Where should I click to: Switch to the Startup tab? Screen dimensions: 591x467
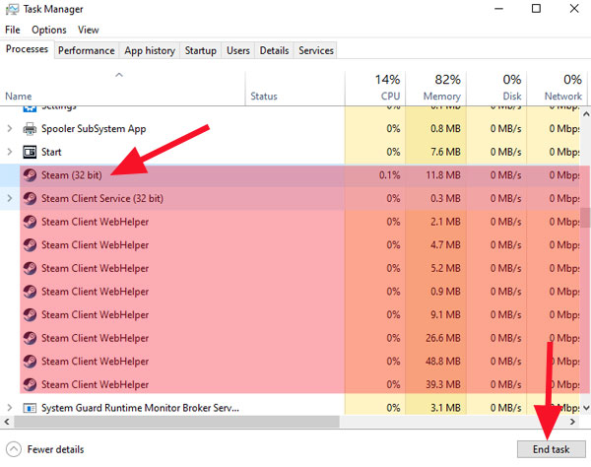click(201, 50)
